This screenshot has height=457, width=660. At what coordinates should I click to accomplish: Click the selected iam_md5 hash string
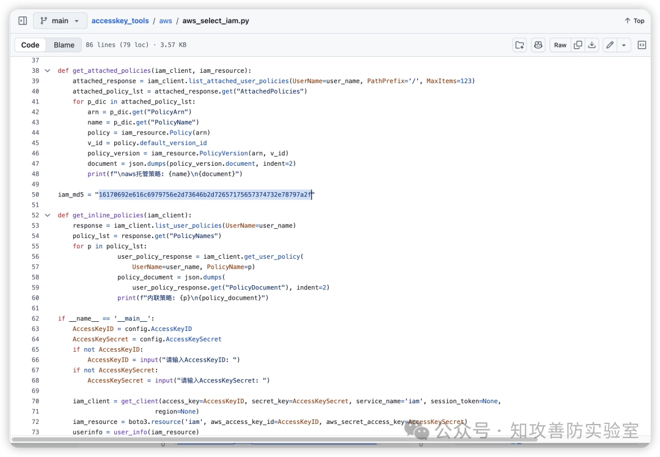(205, 195)
